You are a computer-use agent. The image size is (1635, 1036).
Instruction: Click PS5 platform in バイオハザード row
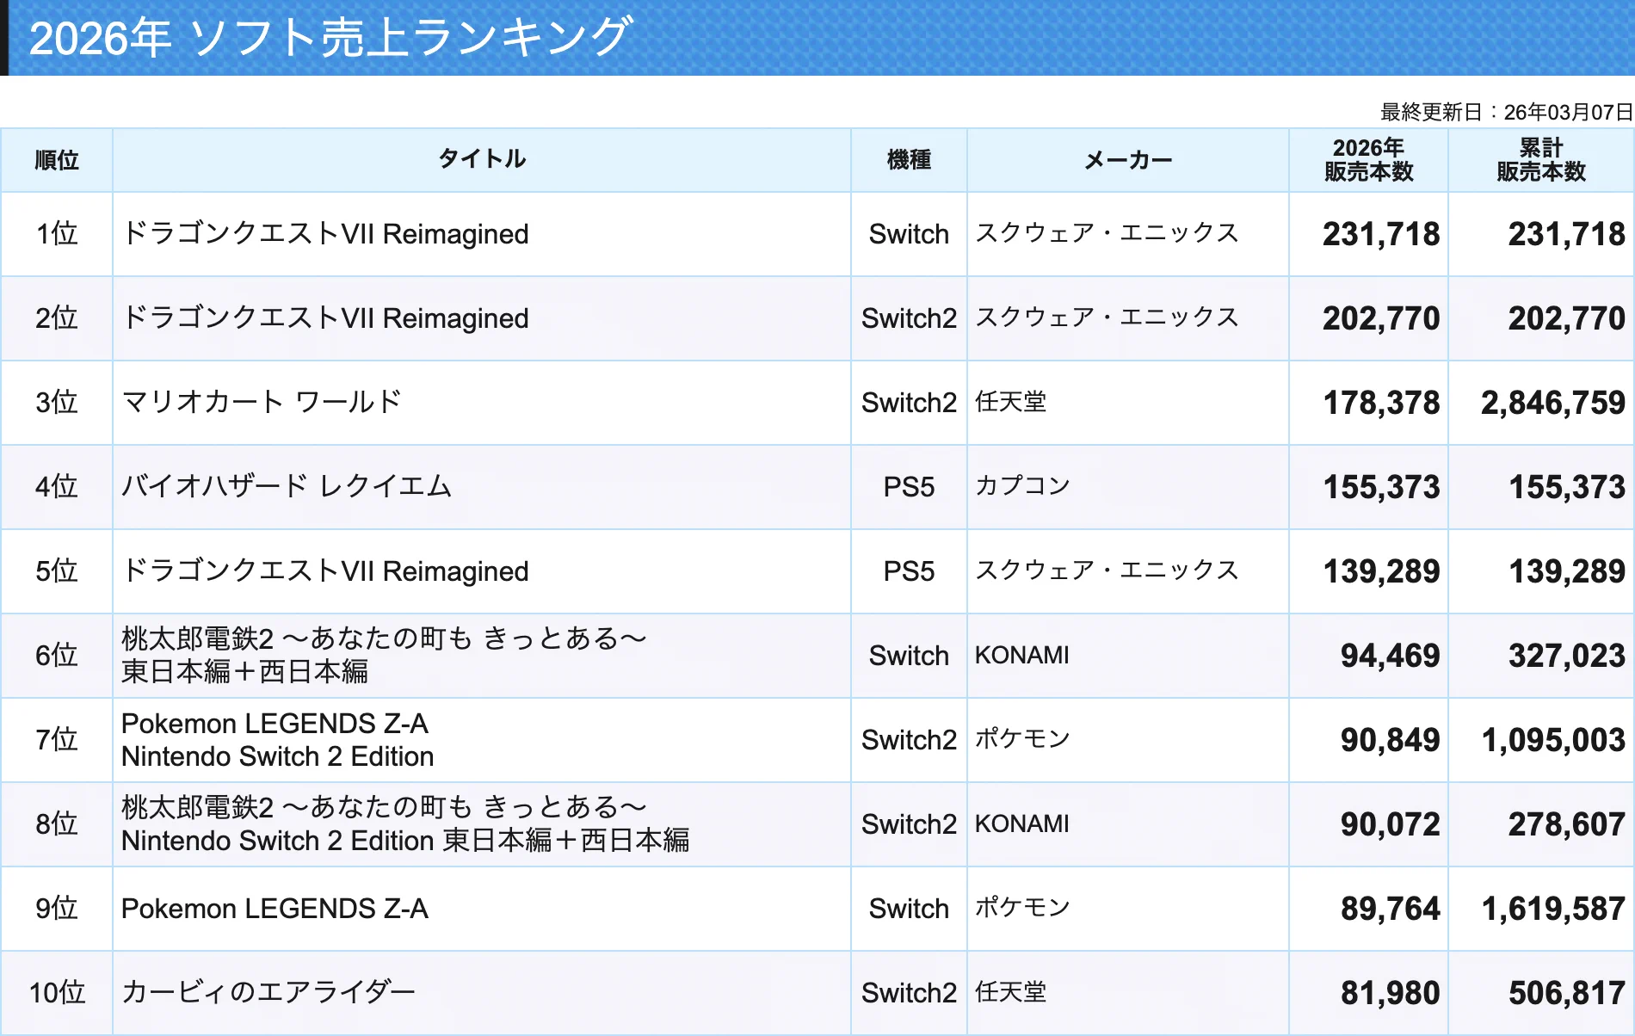tap(909, 487)
